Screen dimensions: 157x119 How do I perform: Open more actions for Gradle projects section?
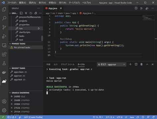tap(40, 13)
